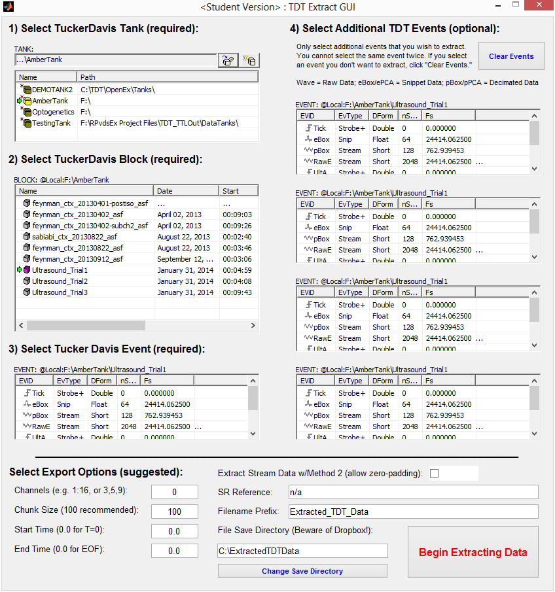Select Optogenetics tank name in tank list
555x592 pixels.
pos(53,112)
